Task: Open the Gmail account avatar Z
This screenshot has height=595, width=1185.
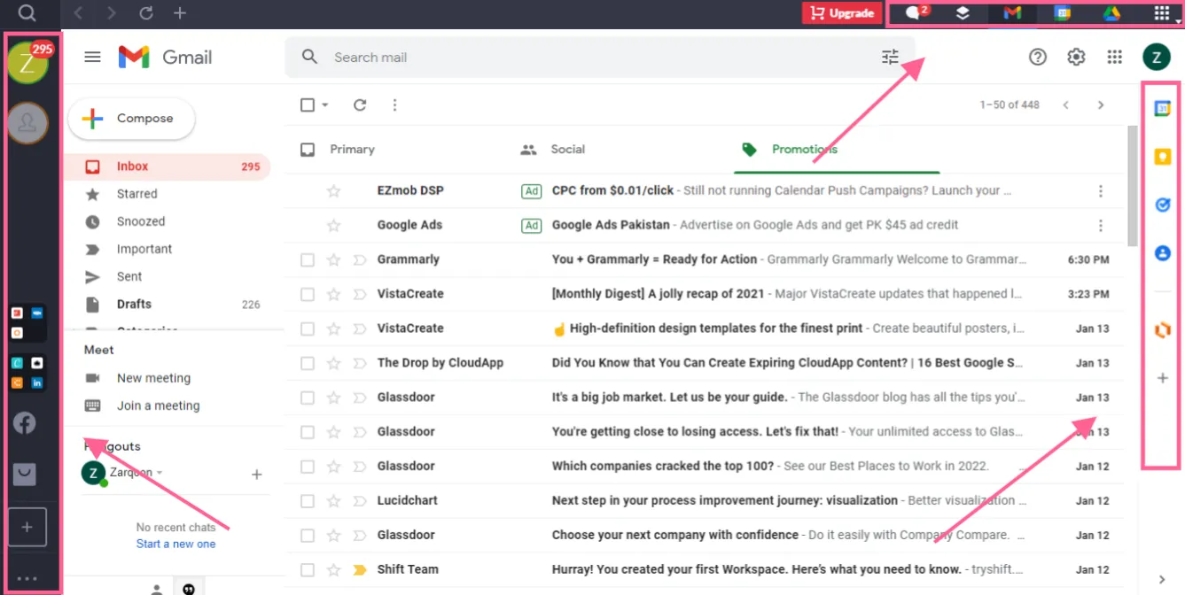Action: pos(1156,58)
